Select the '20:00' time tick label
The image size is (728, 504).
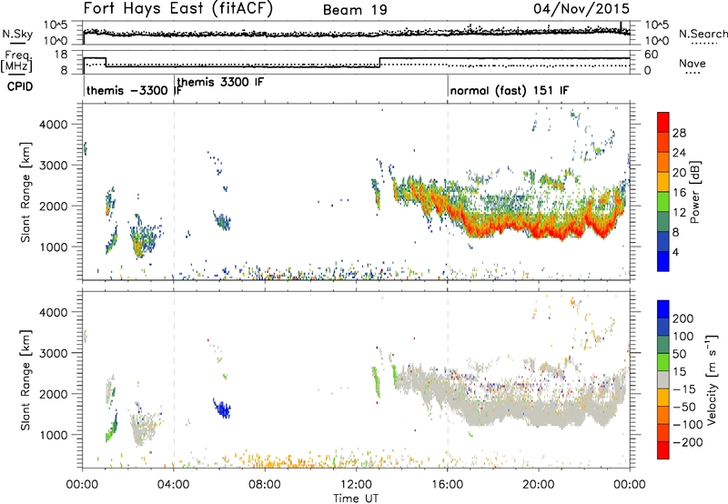[x=538, y=485]
